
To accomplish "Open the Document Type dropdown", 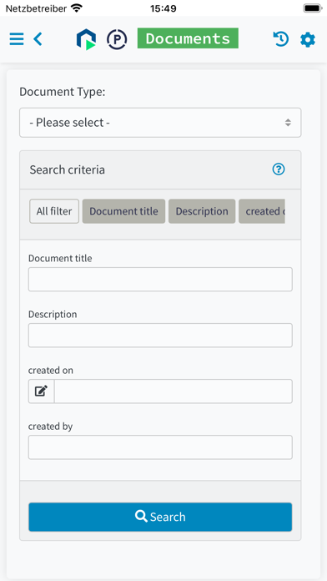I will pyautogui.click(x=160, y=123).
